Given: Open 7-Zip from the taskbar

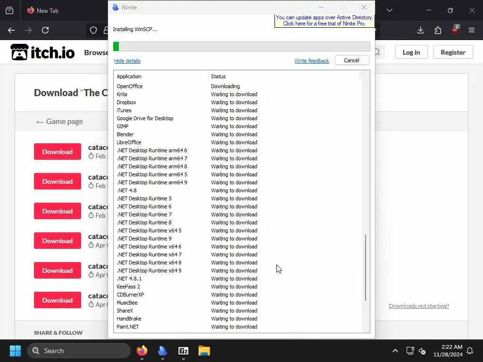Looking at the screenshot, I should pos(183,351).
